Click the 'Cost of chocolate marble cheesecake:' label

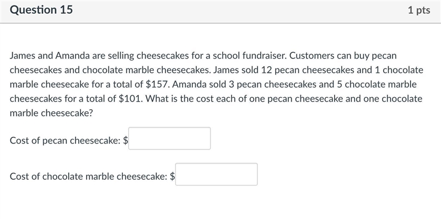click(89, 176)
